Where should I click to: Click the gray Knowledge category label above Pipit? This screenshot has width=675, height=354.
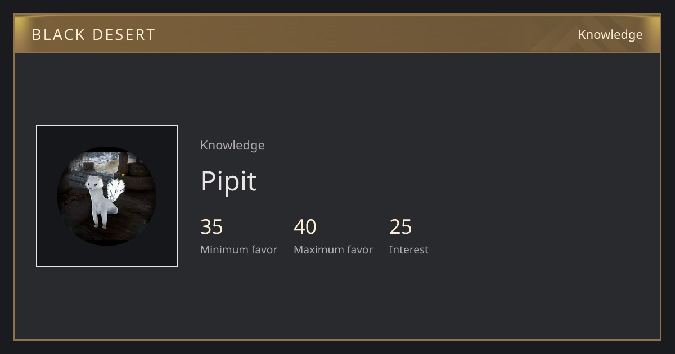(232, 146)
